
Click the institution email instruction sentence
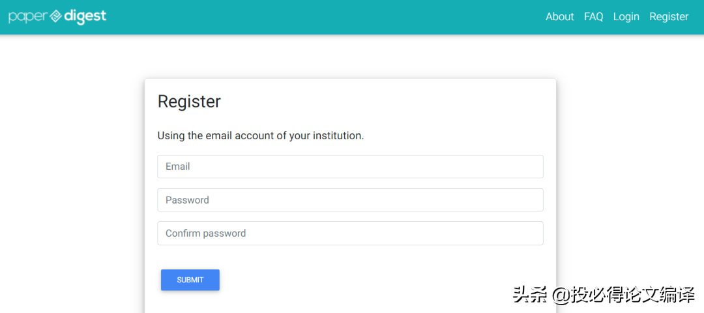tap(260, 136)
